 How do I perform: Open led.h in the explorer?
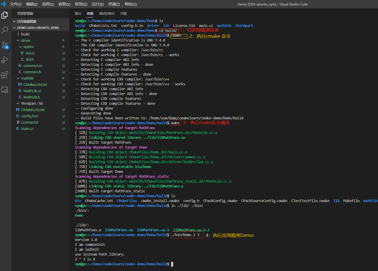(30, 59)
